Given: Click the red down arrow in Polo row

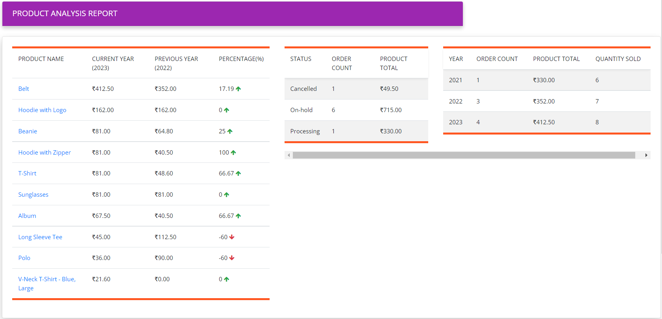Looking at the screenshot, I should (232, 258).
